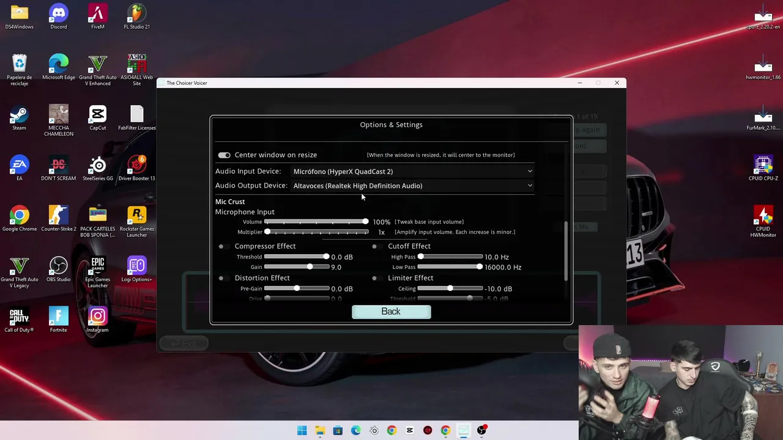This screenshot has height=440, width=783.
Task: Select the FurMark installer icon
Action: 763,119
